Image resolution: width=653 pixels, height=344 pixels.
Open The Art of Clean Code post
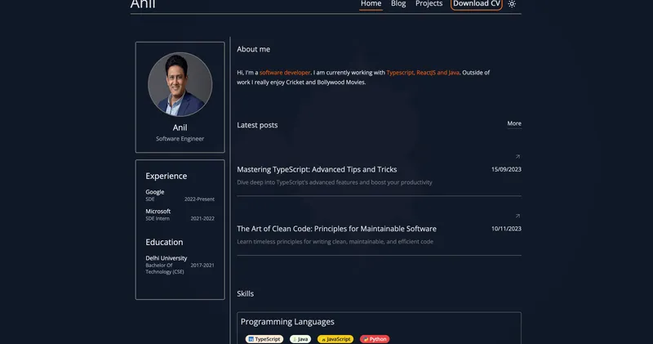(336, 229)
